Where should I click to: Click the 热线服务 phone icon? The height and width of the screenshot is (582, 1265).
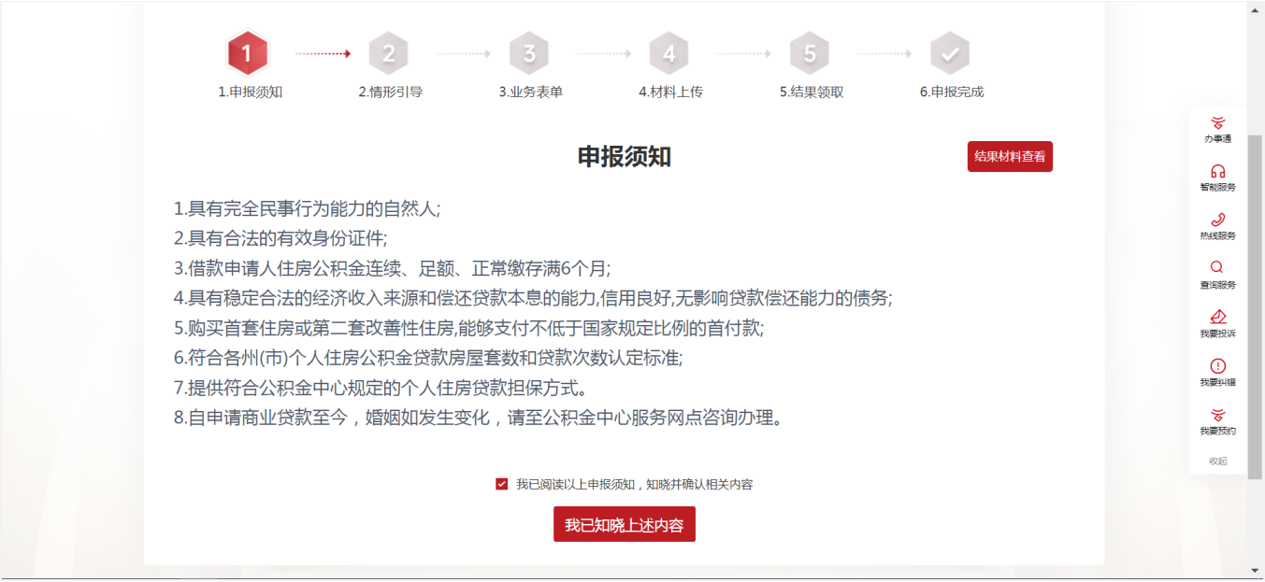[1217, 220]
